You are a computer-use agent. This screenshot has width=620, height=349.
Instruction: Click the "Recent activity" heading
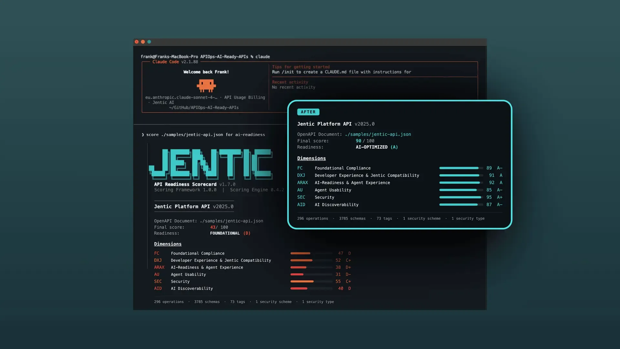(x=290, y=82)
